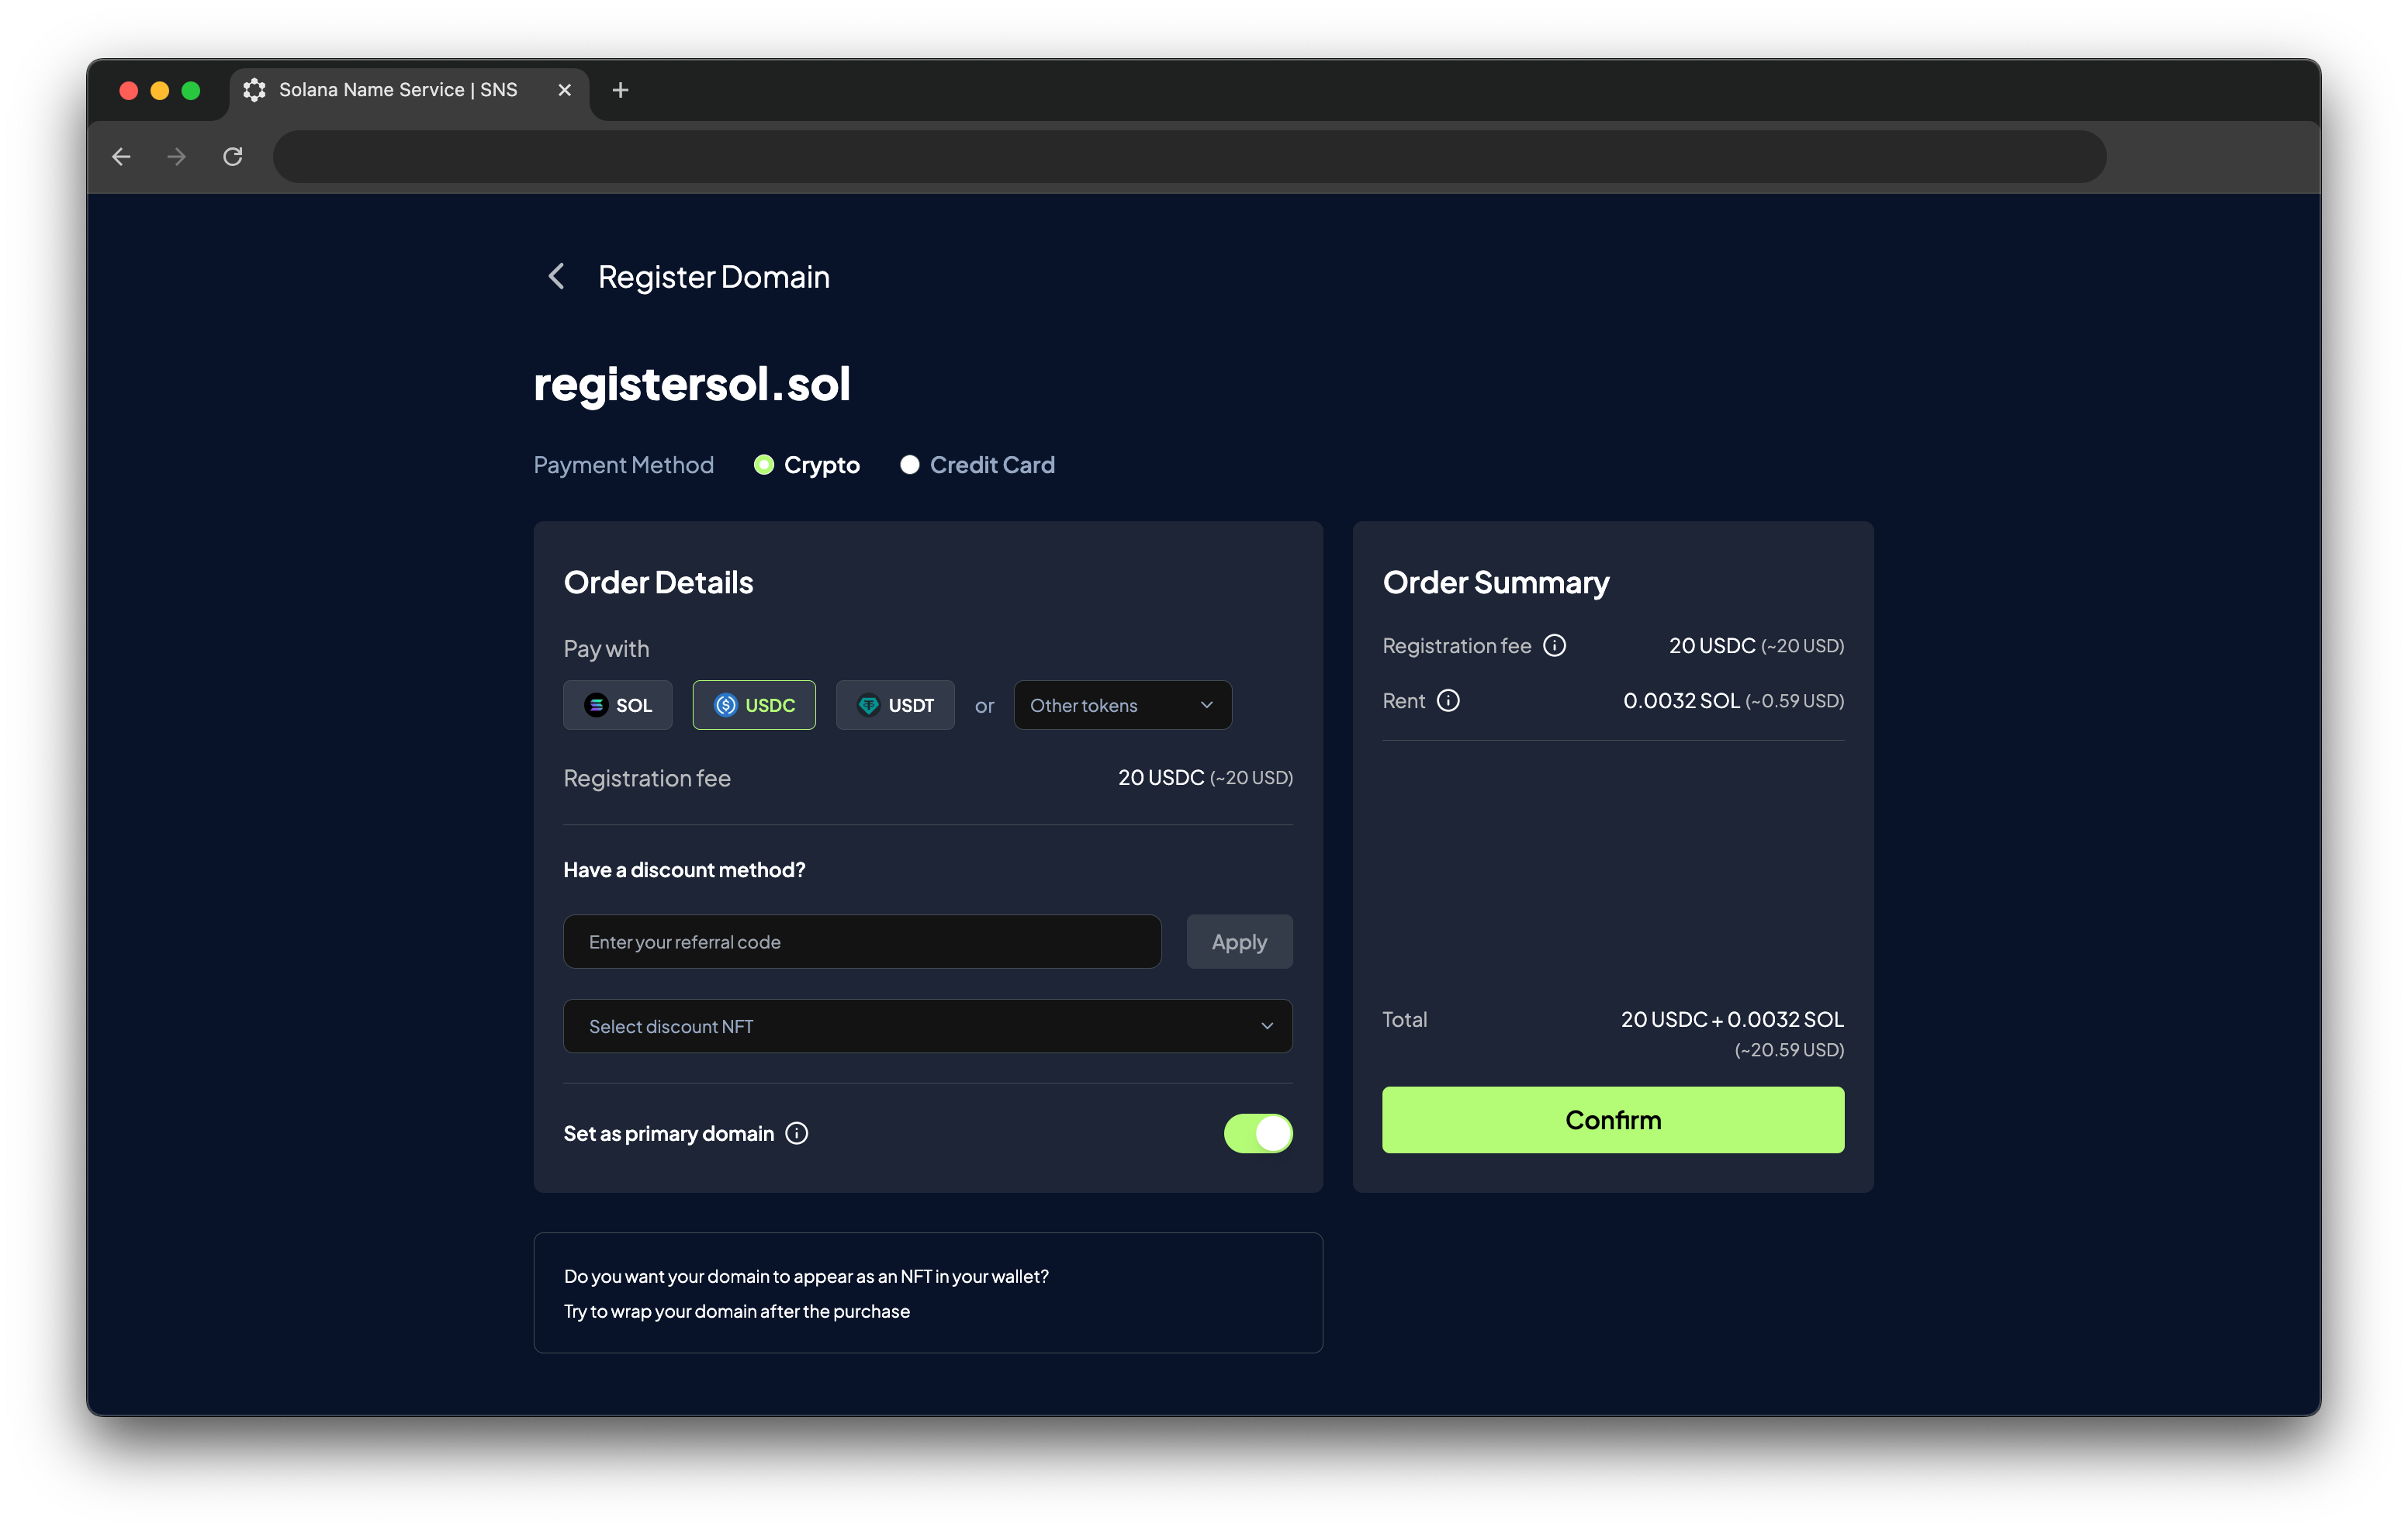Click the Registration fee info icon

pyautogui.click(x=1554, y=646)
